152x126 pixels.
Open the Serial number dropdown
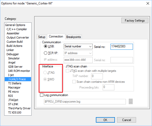78,47
